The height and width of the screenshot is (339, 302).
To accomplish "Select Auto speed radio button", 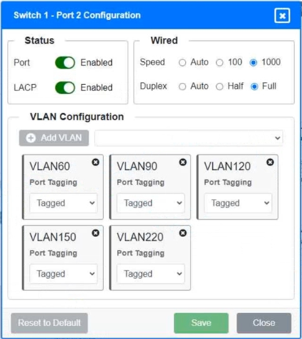I will [182, 63].
